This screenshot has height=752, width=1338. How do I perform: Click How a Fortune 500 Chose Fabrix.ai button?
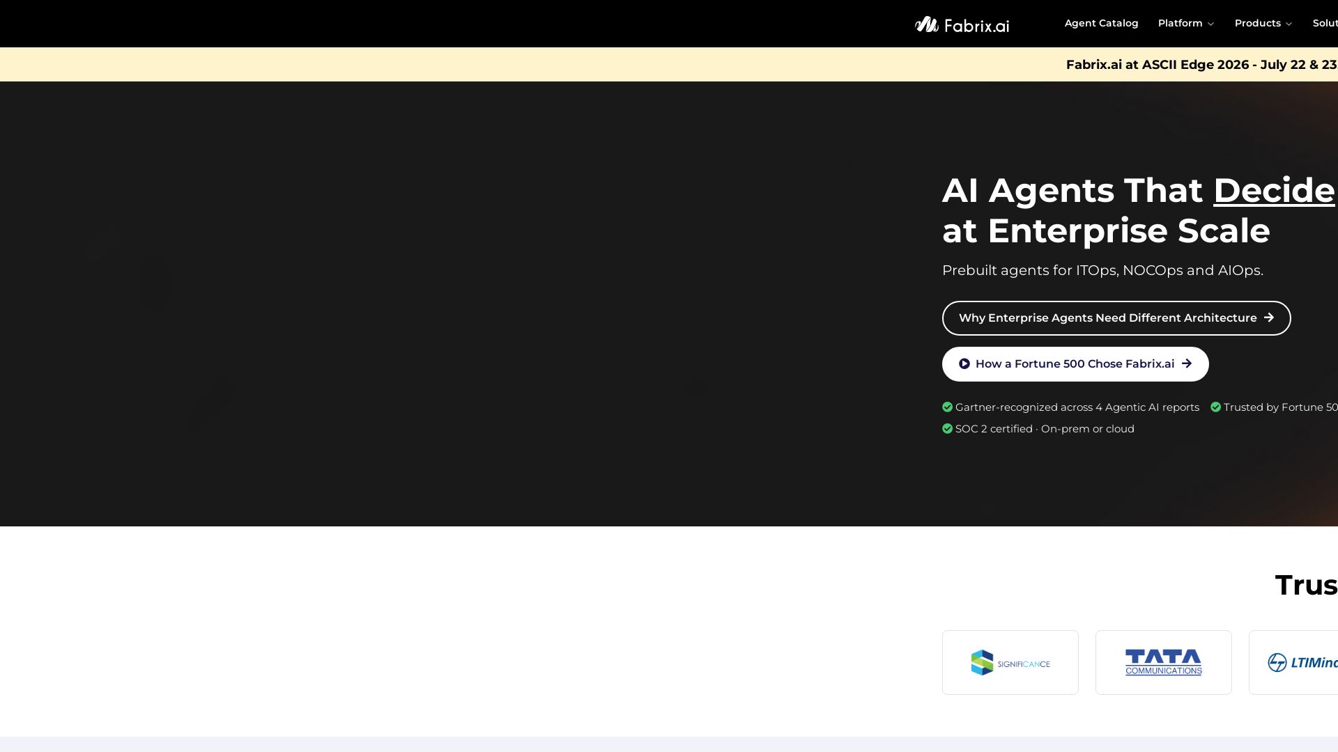click(1075, 364)
